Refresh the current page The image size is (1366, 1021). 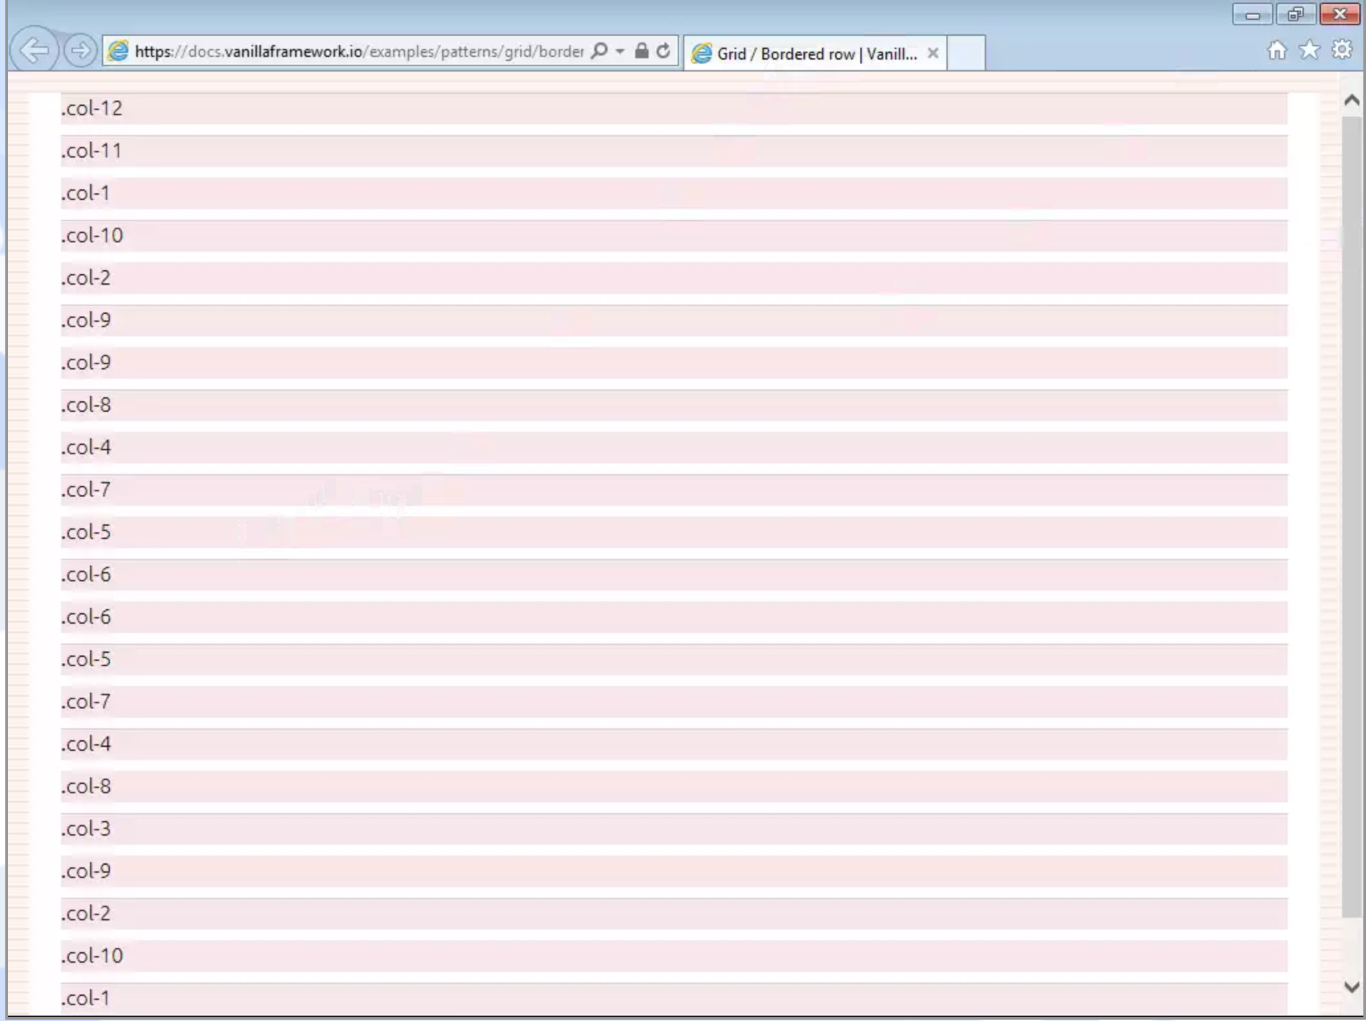coord(664,50)
